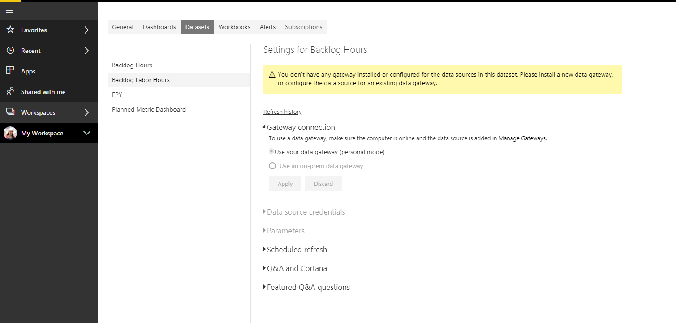The image size is (676, 323).
Task: Click the Workspaces stack icon
Action: click(x=10, y=112)
